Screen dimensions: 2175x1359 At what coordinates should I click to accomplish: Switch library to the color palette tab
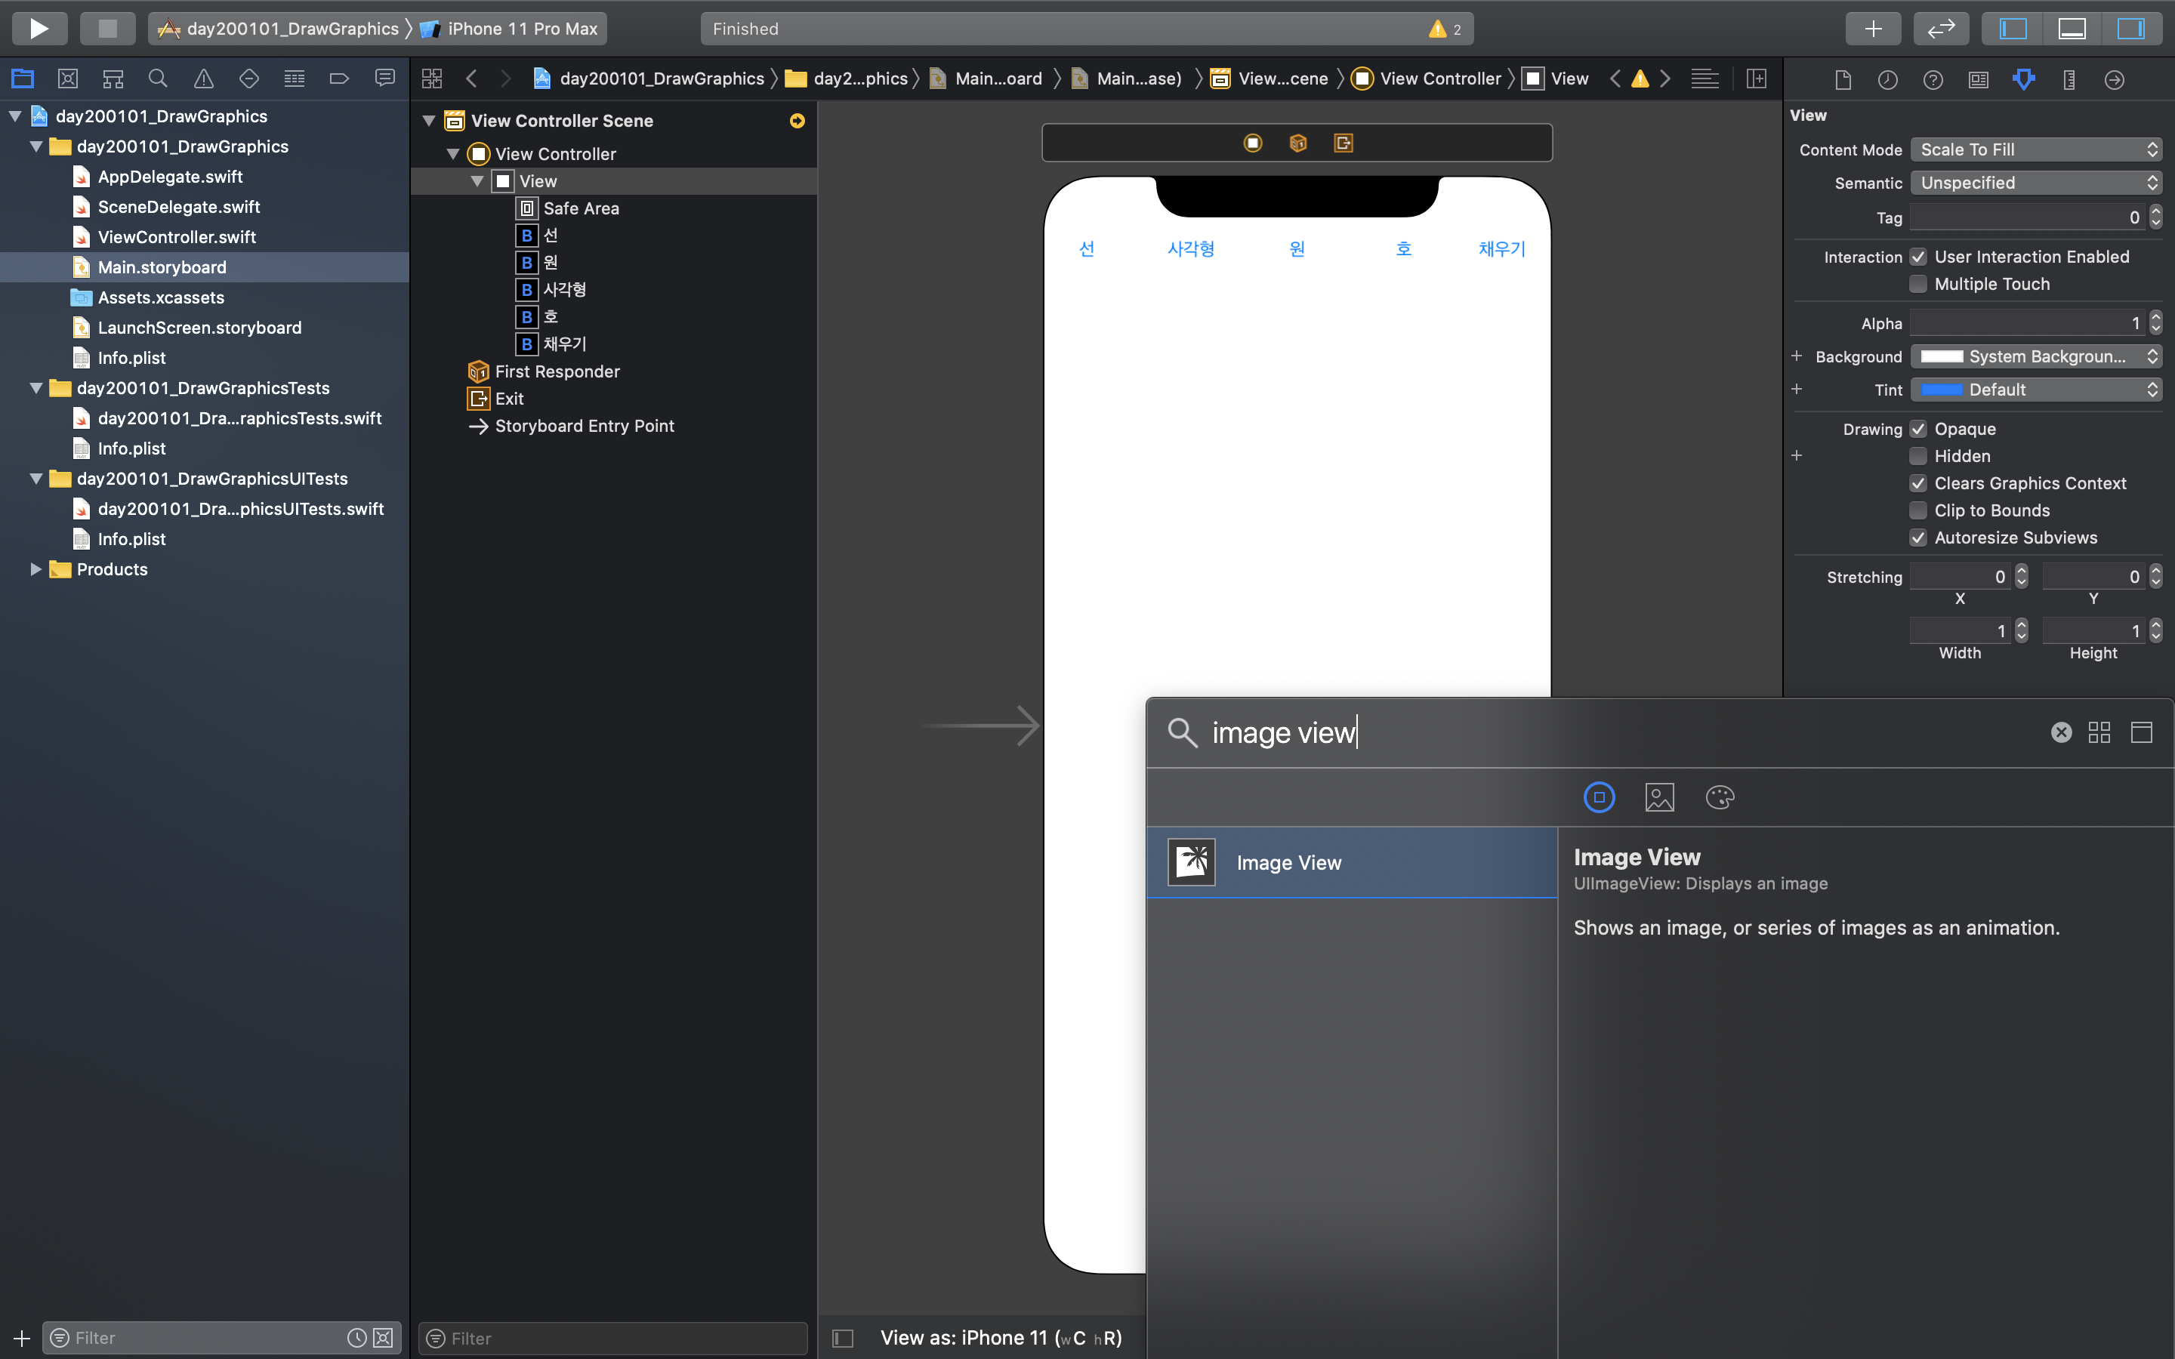coord(1720,797)
